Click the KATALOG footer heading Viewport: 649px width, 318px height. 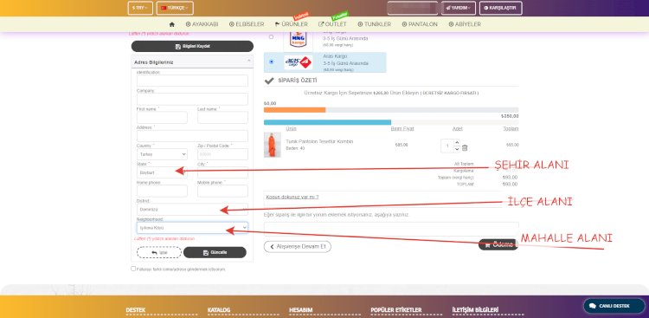[x=219, y=310]
